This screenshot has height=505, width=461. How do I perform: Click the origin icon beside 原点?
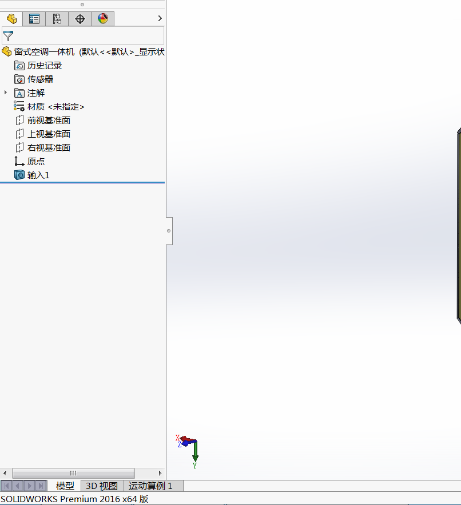[x=19, y=161]
